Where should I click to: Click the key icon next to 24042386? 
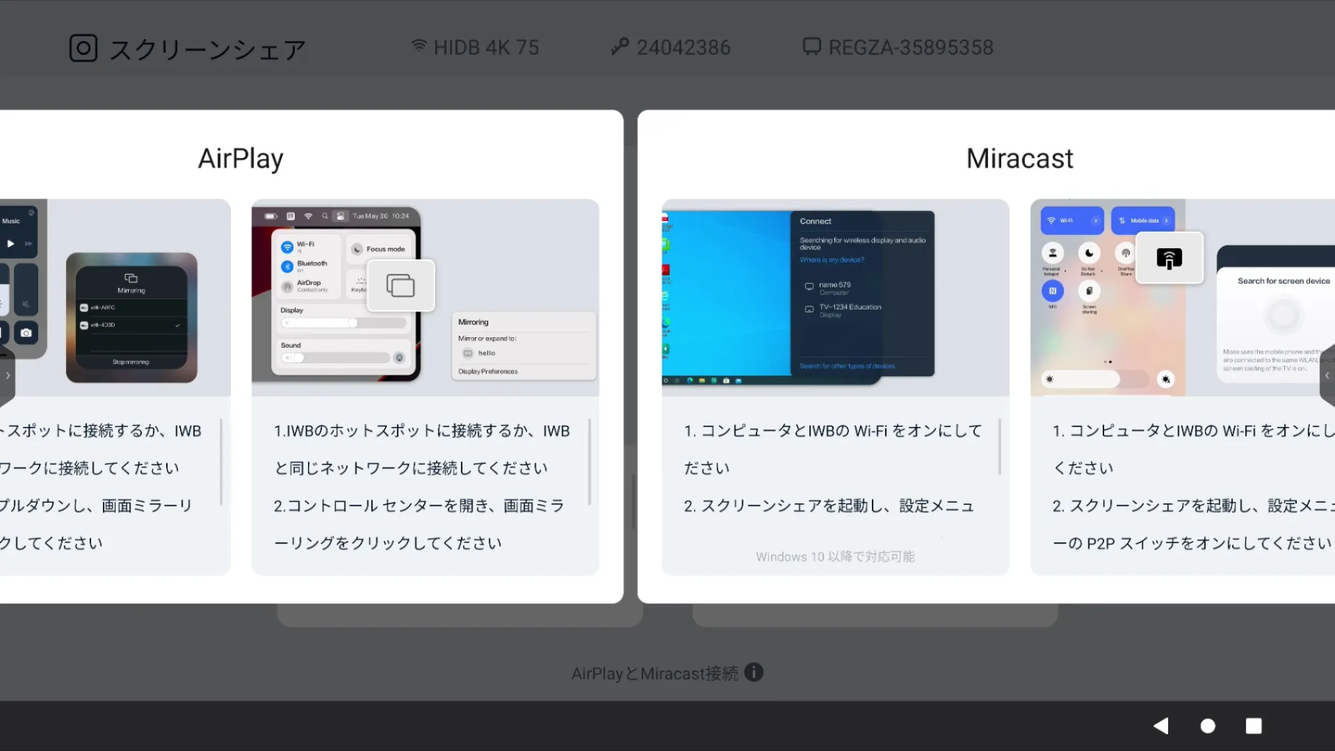point(620,47)
